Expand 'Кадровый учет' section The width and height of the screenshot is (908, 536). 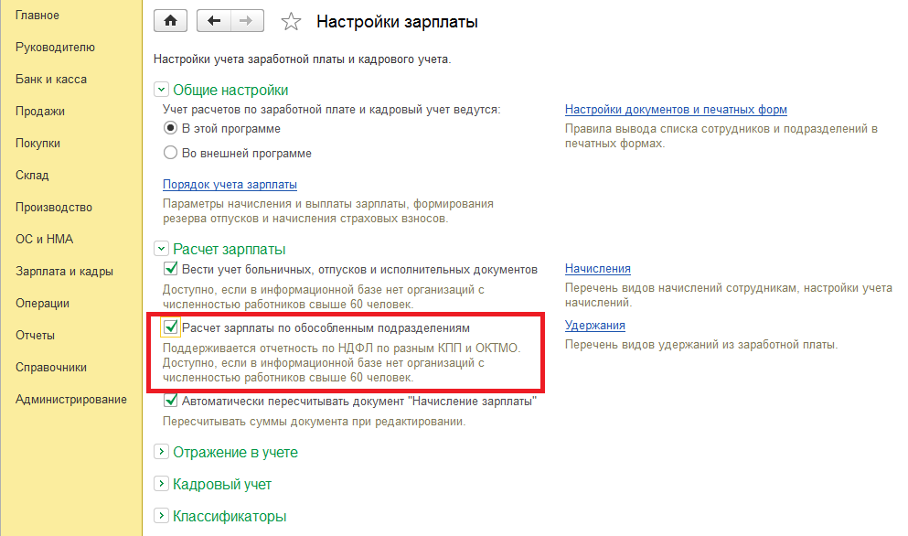coord(161,484)
